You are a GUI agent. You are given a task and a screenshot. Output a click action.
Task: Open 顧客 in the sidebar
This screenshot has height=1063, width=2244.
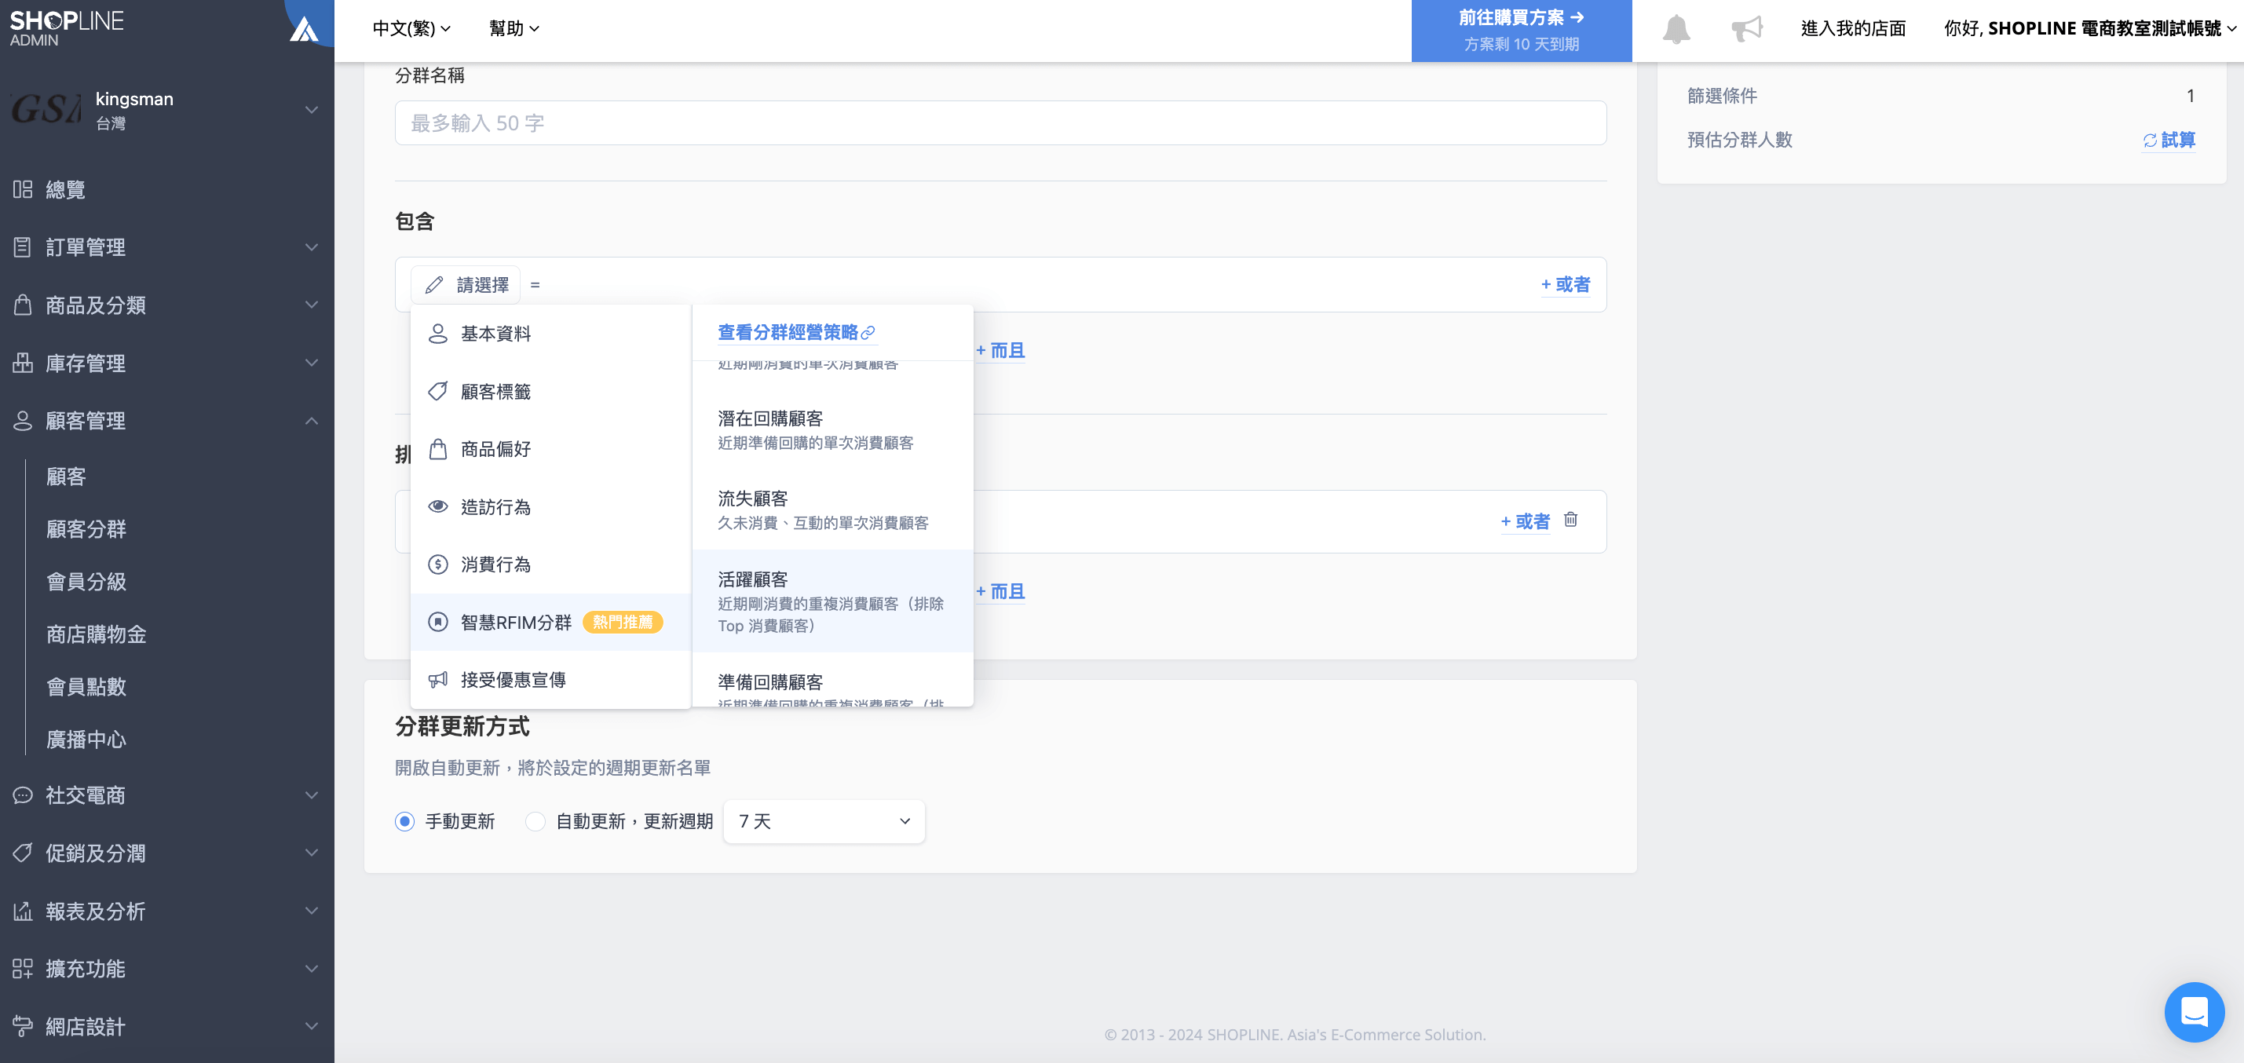(x=66, y=477)
